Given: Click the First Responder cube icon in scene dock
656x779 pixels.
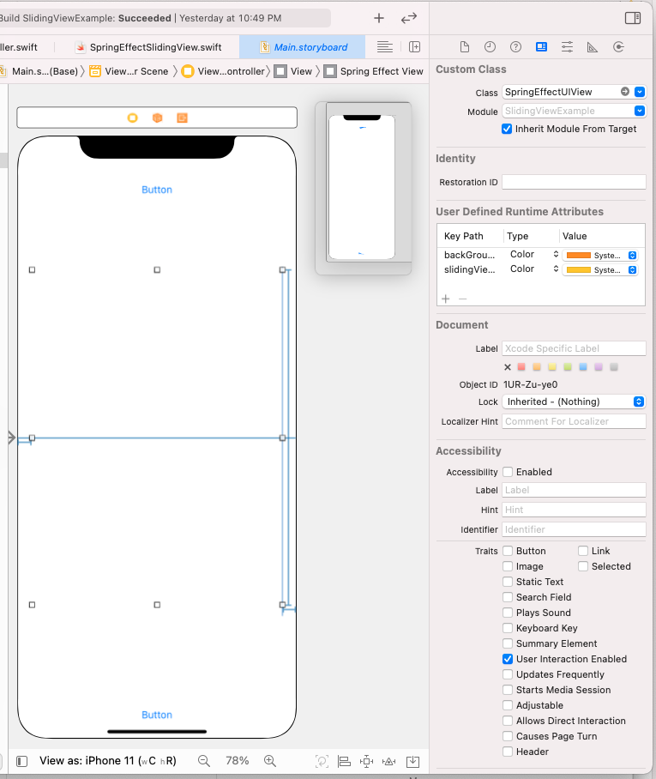Looking at the screenshot, I should point(158,118).
